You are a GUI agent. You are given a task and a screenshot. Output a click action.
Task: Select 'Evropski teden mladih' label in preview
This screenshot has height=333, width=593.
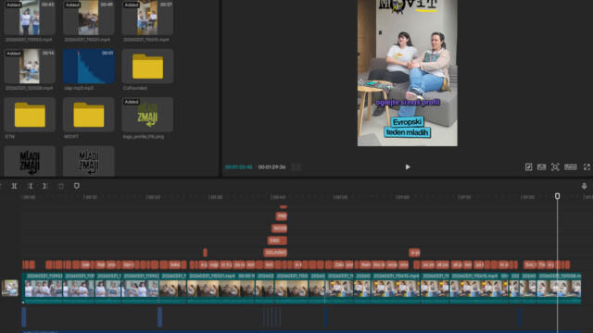(408, 128)
